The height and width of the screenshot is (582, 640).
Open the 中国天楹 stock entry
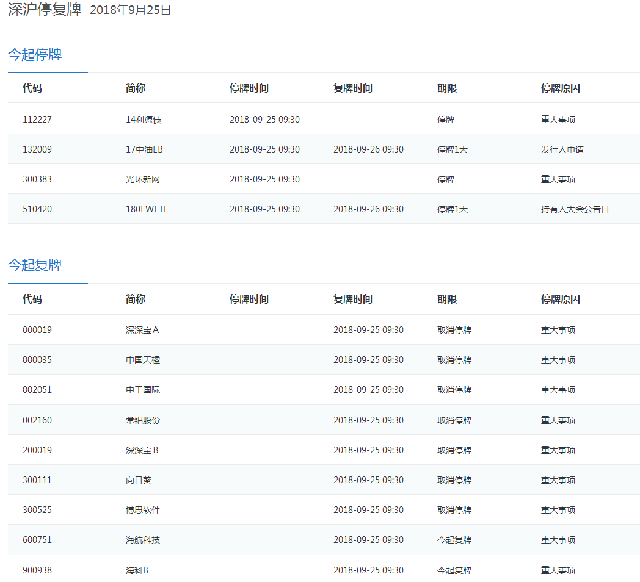pyautogui.click(x=143, y=360)
